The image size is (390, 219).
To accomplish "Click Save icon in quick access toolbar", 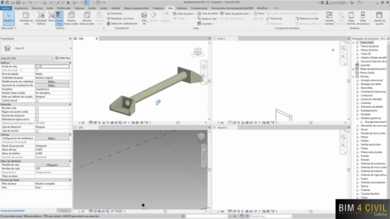I will pyautogui.click(x=18, y=2).
